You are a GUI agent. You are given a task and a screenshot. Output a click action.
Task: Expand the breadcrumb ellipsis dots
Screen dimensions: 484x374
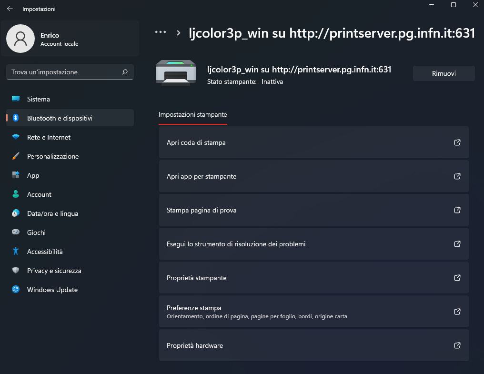click(161, 32)
